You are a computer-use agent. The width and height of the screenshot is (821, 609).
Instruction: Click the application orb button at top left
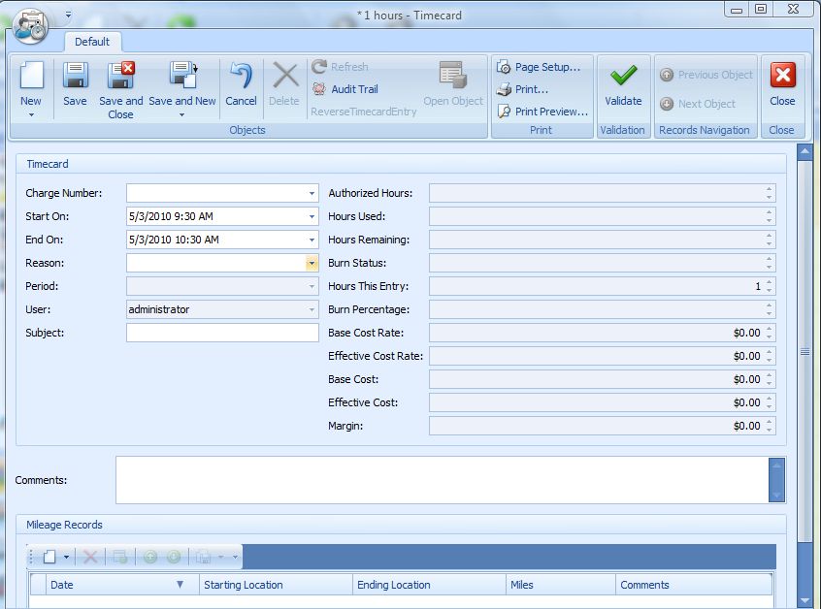tap(30, 25)
